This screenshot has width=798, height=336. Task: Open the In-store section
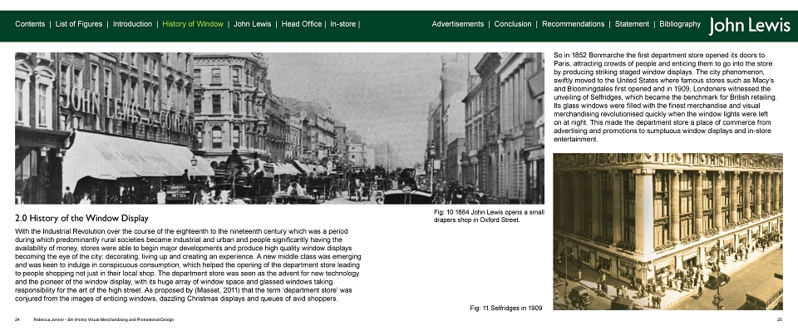pos(343,24)
